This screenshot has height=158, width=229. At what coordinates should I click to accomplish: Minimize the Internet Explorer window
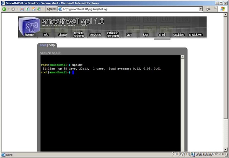pos(217,3)
